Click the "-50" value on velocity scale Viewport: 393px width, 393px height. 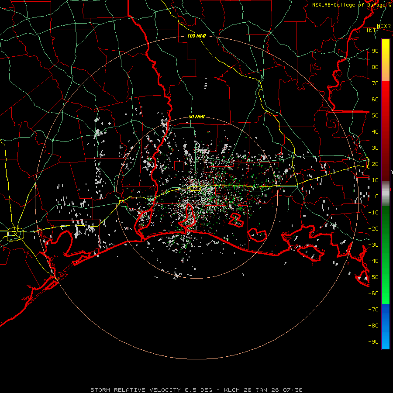pos(373,277)
